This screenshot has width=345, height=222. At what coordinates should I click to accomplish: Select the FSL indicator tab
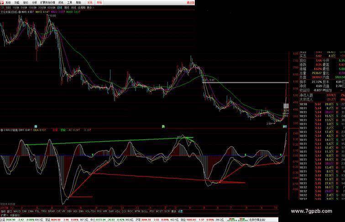click(37, 211)
